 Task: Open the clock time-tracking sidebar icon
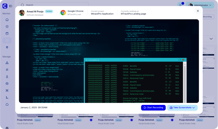tap(7, 27)
